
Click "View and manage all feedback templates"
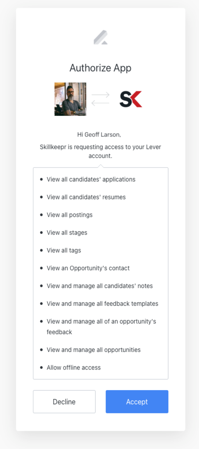102,304
